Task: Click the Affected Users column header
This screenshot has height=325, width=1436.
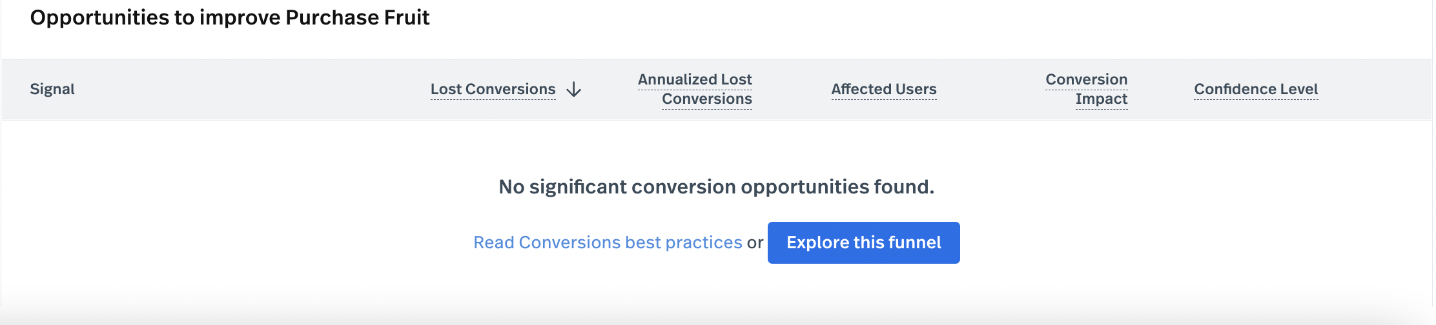Action: [x=883, y=89]
